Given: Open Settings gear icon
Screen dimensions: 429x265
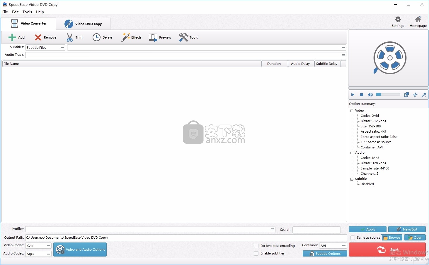Looking at the screenshot, I should pyautogui.click(x=398, y=20).
